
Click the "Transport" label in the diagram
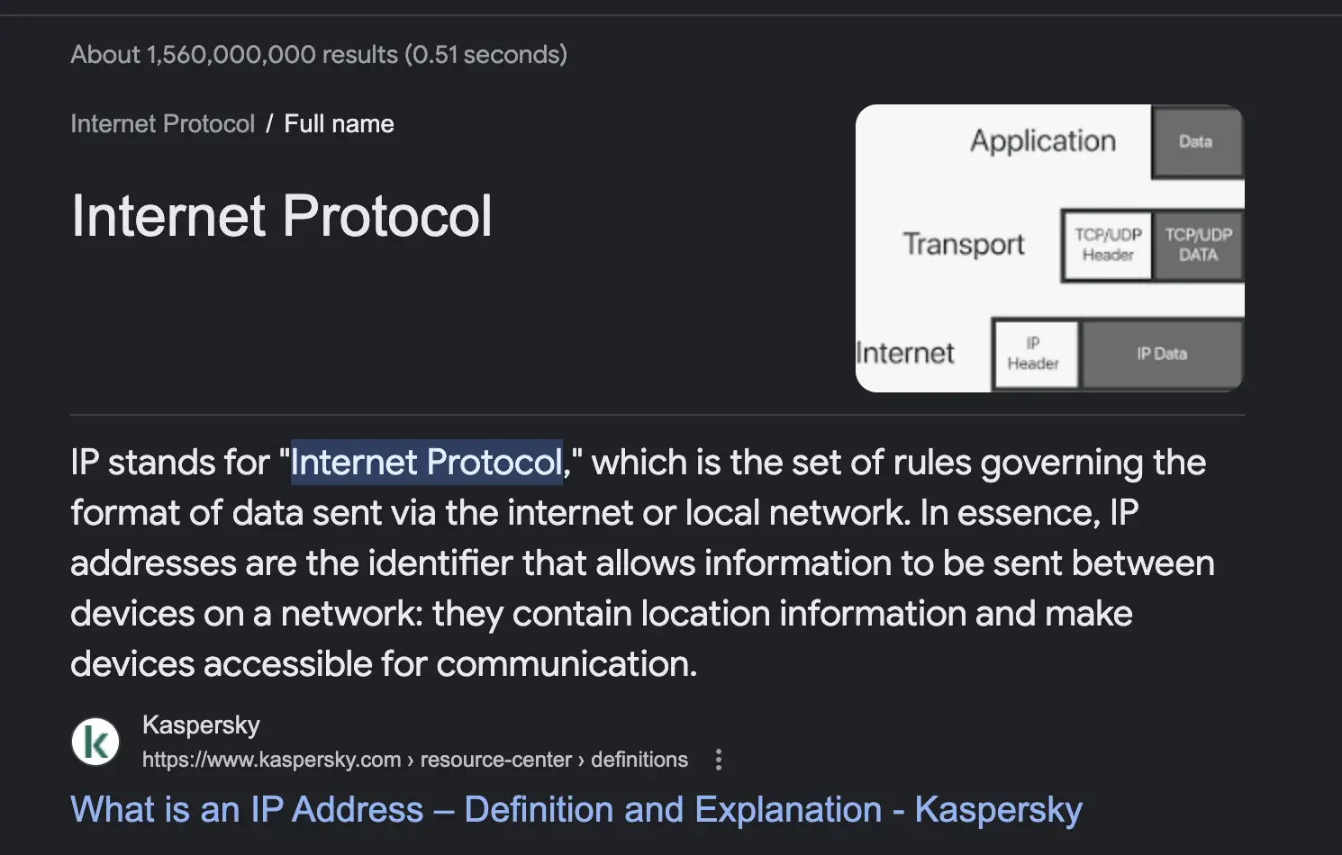coord(963,244)
